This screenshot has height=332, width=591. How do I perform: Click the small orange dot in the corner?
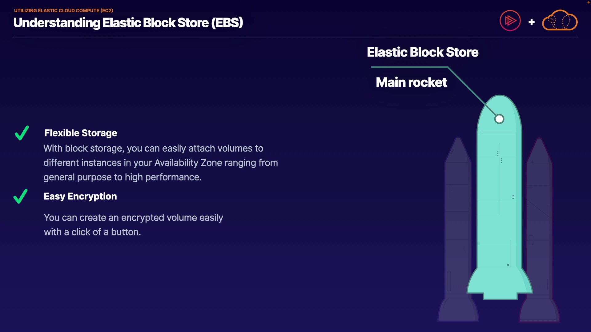[588, 2]
